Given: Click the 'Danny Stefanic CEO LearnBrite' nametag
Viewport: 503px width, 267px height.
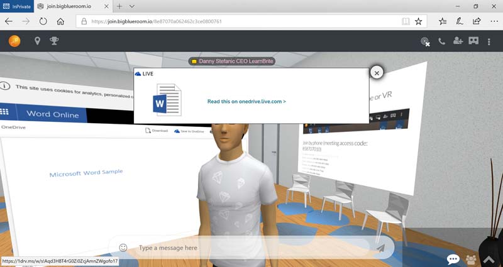Looking at the screenshot, I should coord(232,61).
